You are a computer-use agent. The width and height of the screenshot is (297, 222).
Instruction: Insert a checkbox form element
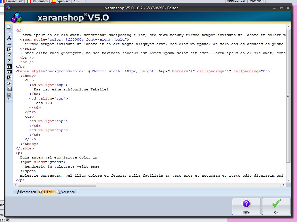tap(9, 55)
